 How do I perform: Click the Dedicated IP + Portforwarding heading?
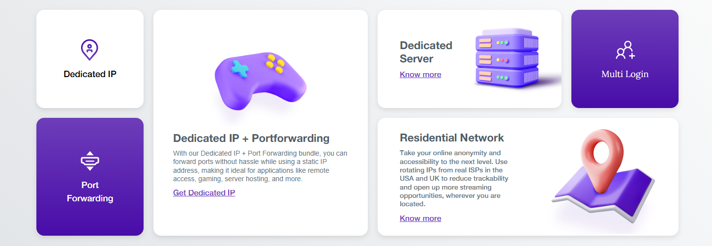coord(251,138)
